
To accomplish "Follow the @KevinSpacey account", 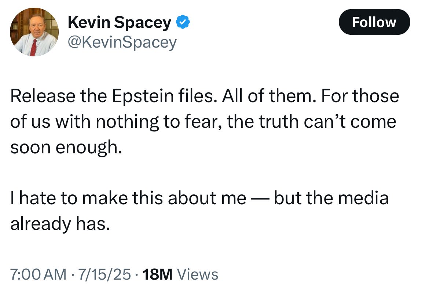I will pos(374,22).
